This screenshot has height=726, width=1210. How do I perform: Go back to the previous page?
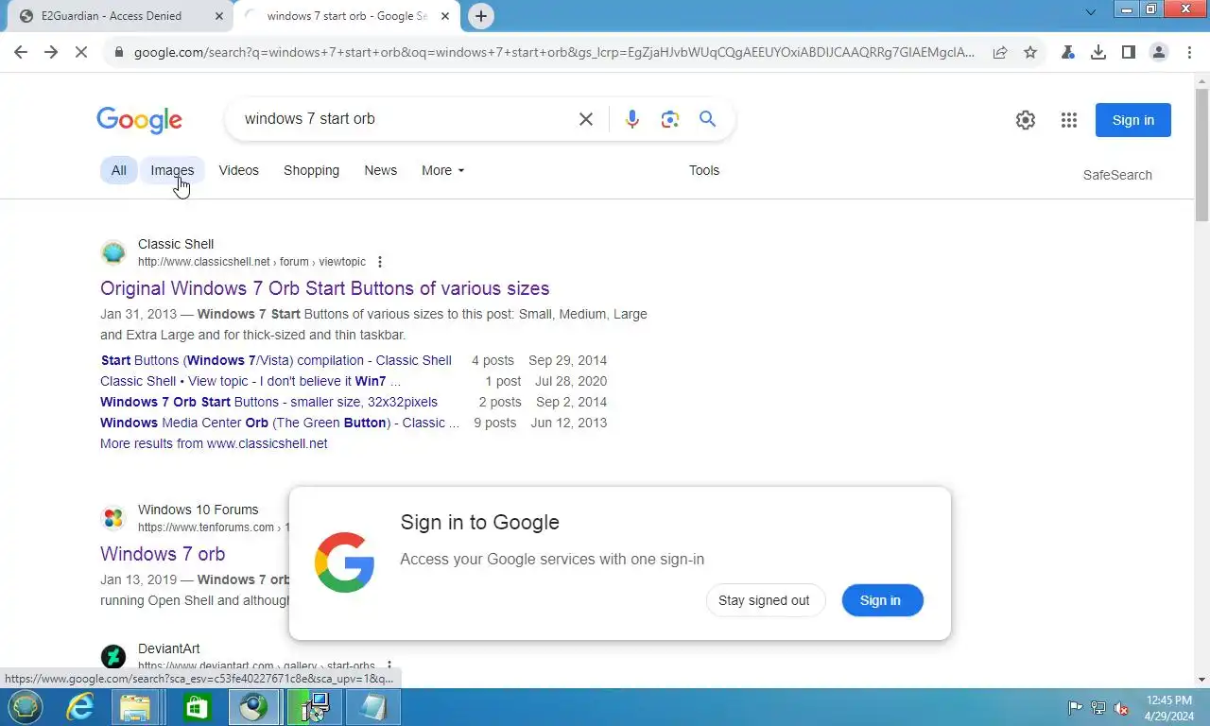pos(21,53)
